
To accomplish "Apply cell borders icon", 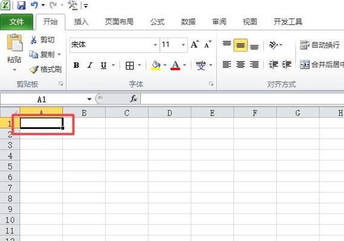I will click(129, 65).
